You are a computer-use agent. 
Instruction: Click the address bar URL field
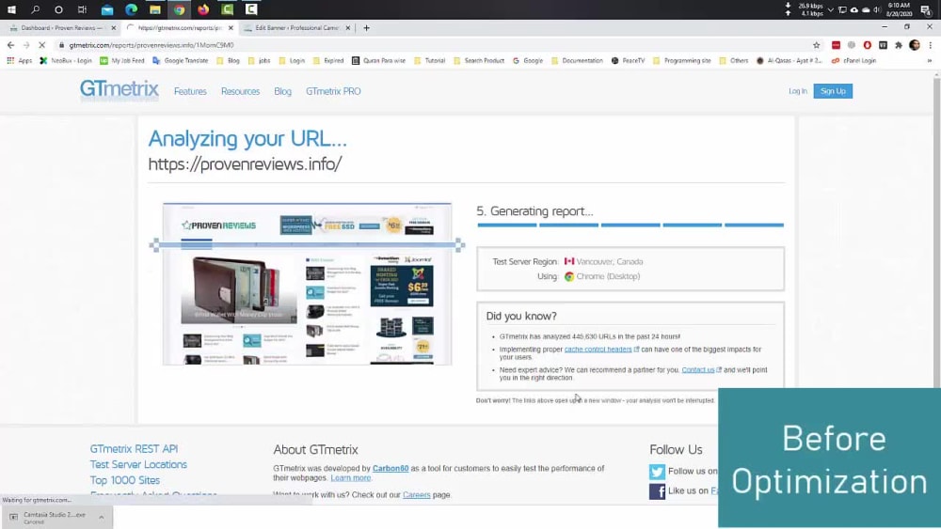pyautogui.click(x=432, y=45)
